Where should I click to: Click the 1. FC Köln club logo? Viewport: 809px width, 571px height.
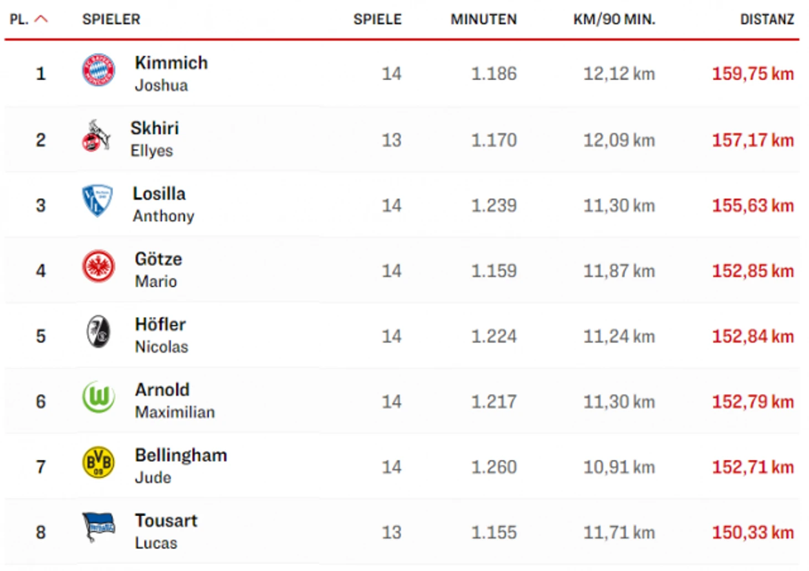pyautogui.click(x=96, y=136)
